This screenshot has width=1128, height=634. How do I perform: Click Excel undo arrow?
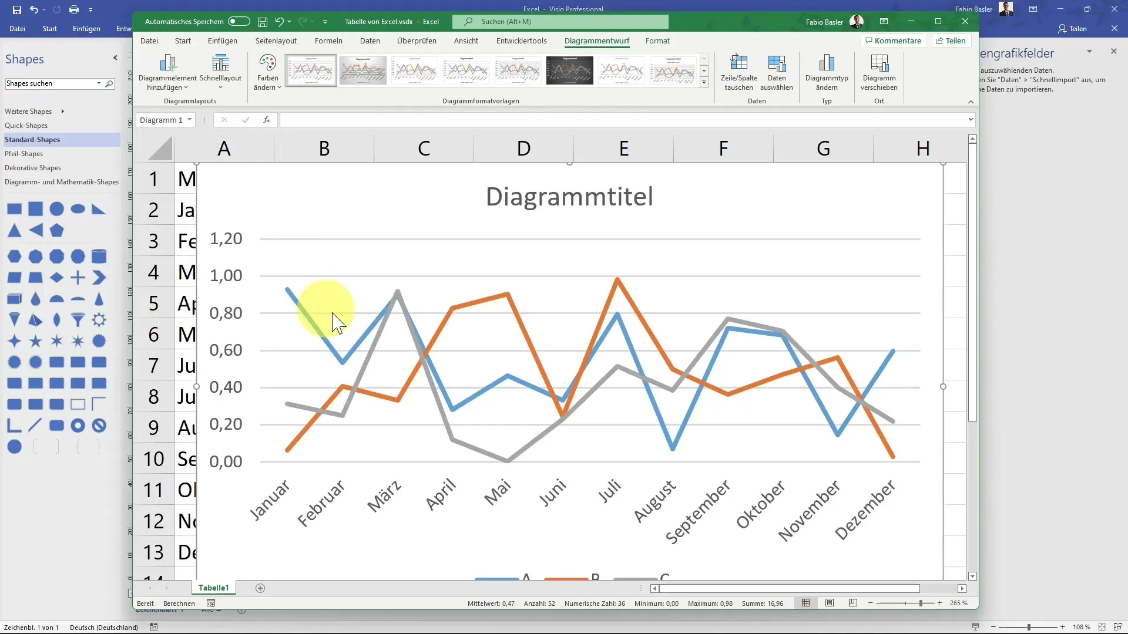point(279,22)
